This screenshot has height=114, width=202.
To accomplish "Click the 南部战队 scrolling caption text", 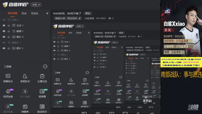I will coord(181,74).
